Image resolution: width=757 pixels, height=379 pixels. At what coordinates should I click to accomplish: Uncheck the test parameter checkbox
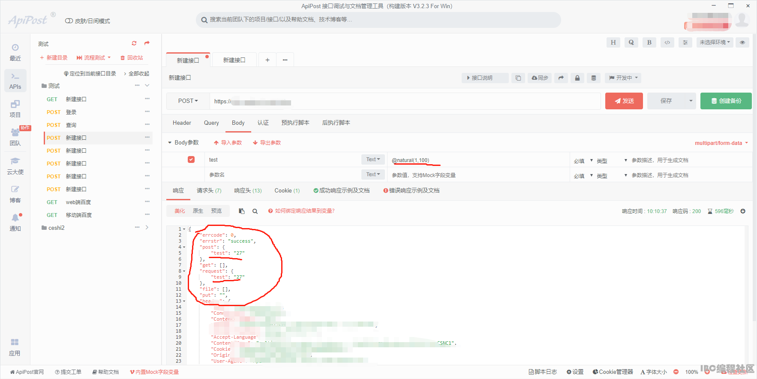tap(191, 159)
